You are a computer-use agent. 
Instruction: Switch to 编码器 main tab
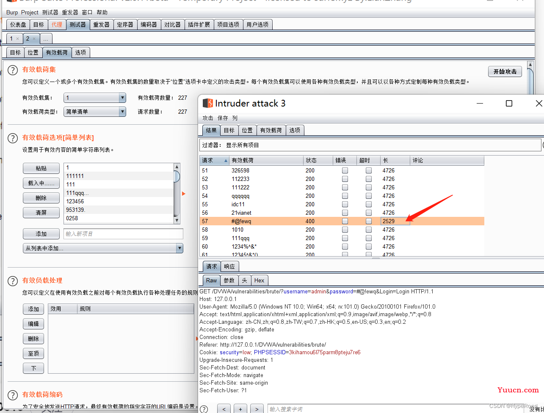149,25
